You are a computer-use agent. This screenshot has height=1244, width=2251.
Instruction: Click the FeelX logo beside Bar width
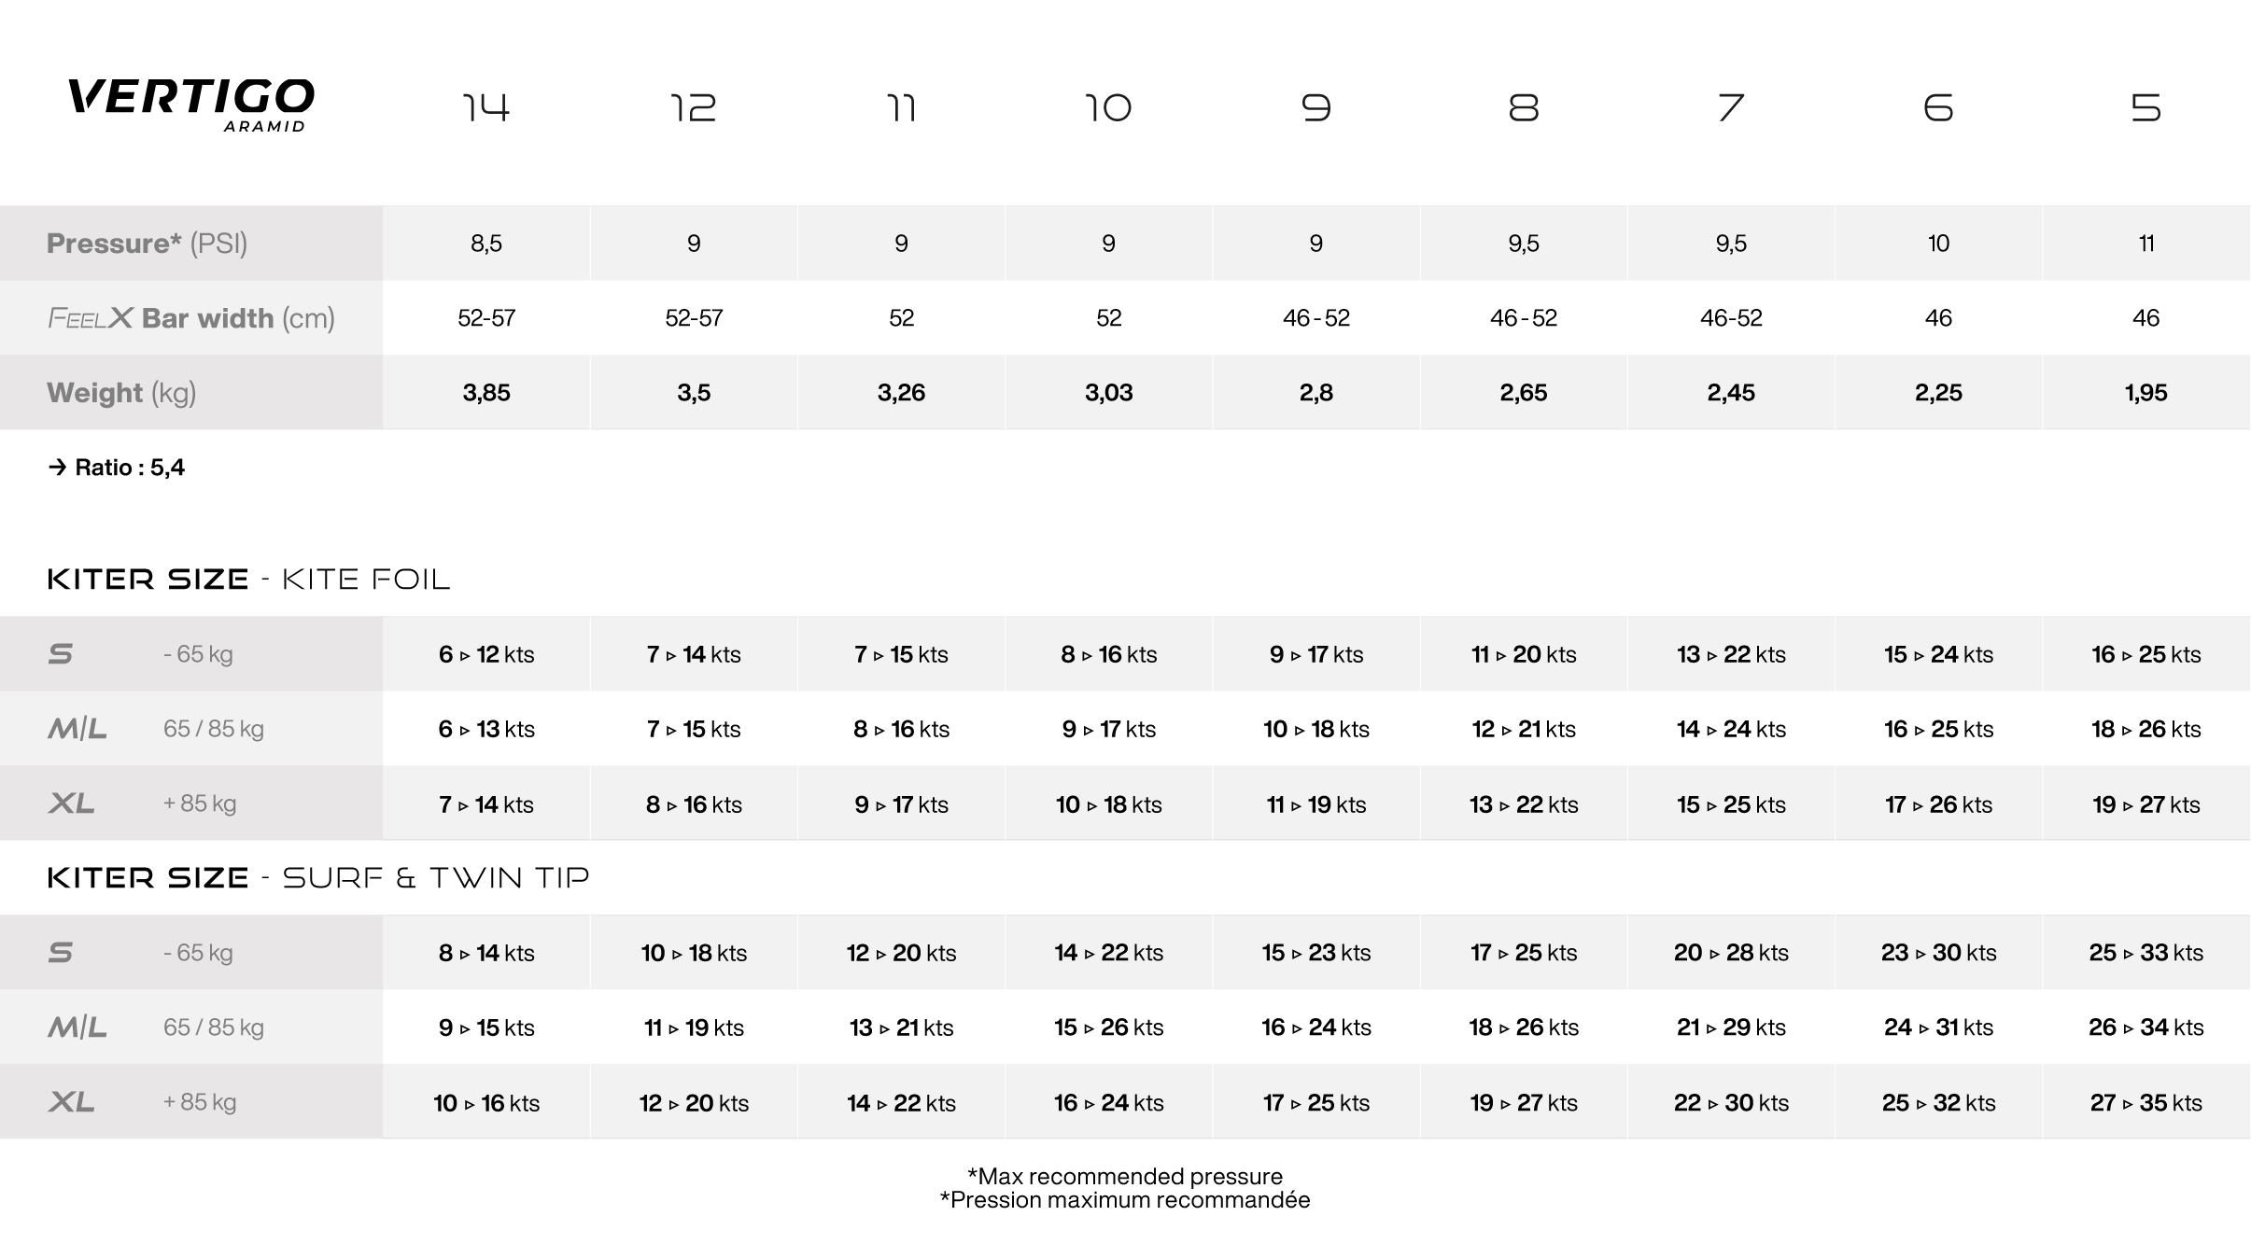pyautogui.click(x=90, y=318)
